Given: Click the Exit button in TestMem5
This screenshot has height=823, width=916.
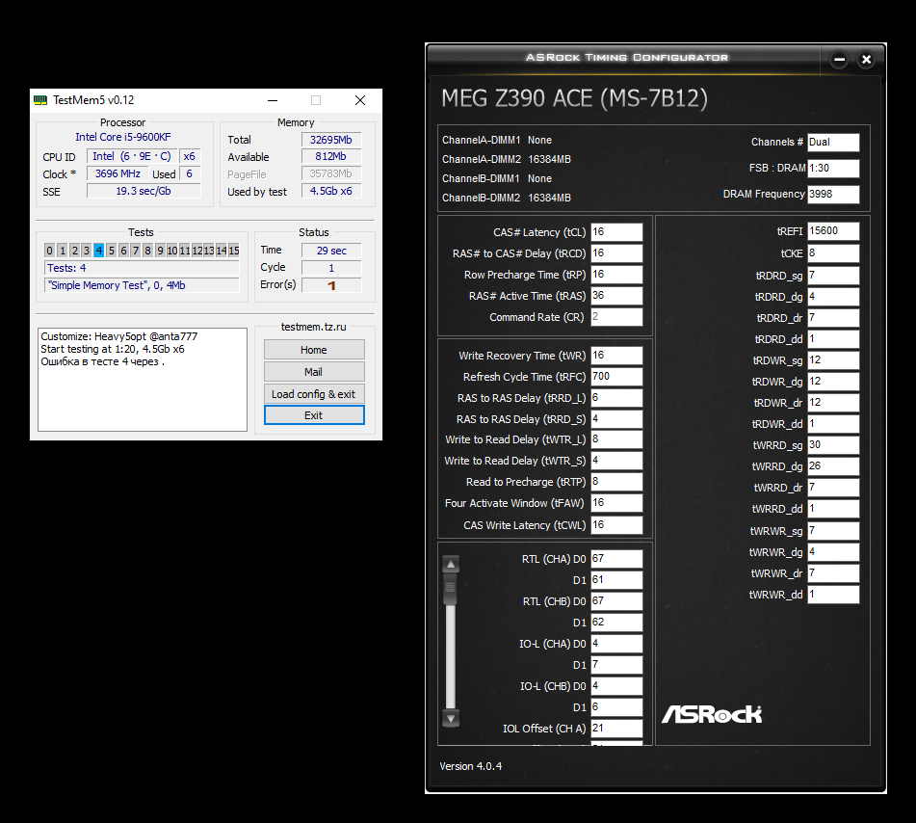Looking at the screenshot, I should pyautogui.click(x=314, y=415).
